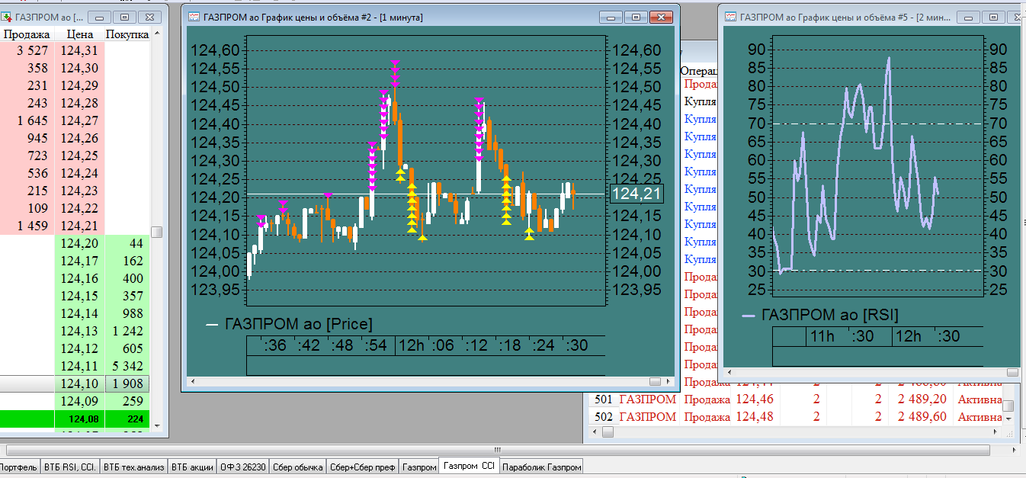Click the chart #5 window title icon
The height and width of the screenshot is (478, 1026).
(x=730, y=15)
